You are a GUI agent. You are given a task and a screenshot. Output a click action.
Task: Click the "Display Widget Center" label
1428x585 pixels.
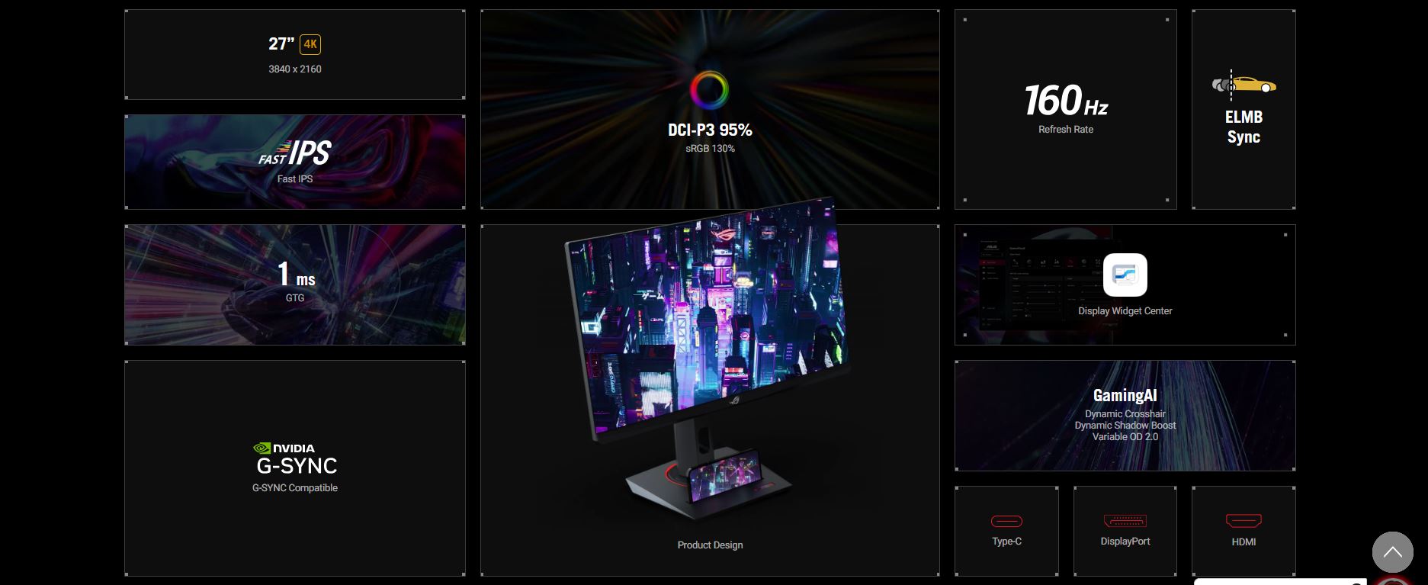(1125, 311)
